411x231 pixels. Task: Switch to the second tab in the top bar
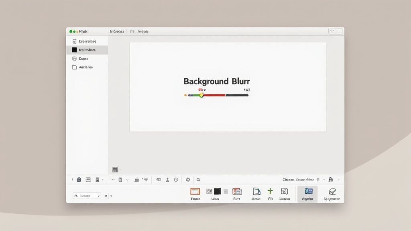coord(143,31)
